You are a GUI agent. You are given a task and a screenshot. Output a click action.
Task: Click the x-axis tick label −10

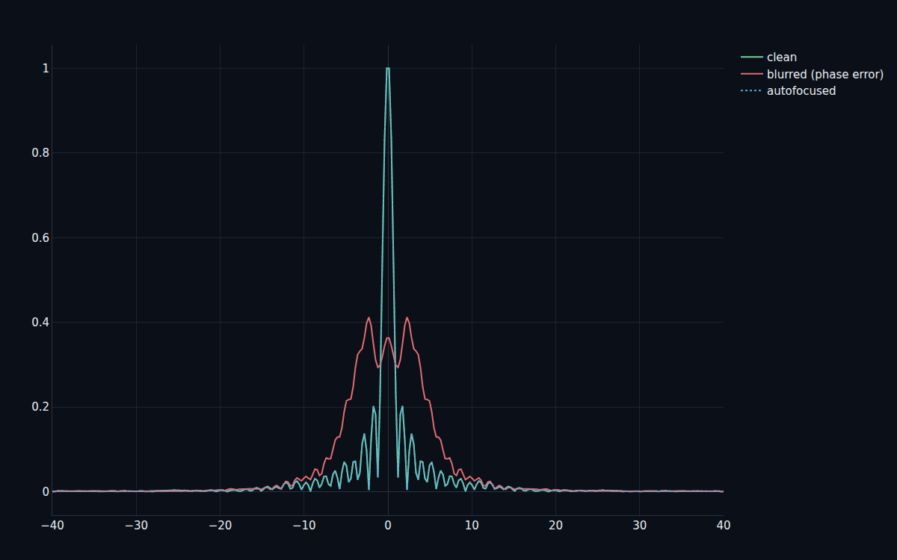pos(303,525)
